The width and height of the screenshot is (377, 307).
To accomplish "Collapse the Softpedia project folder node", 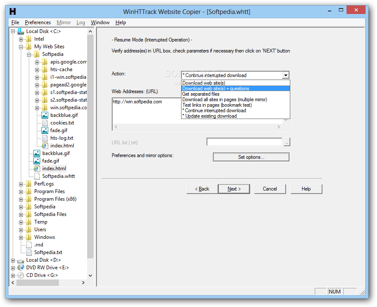I will [29, 55].
